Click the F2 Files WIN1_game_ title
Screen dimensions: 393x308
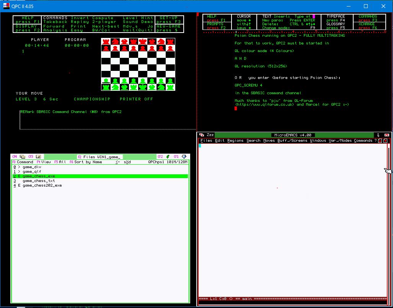point(99,157)
